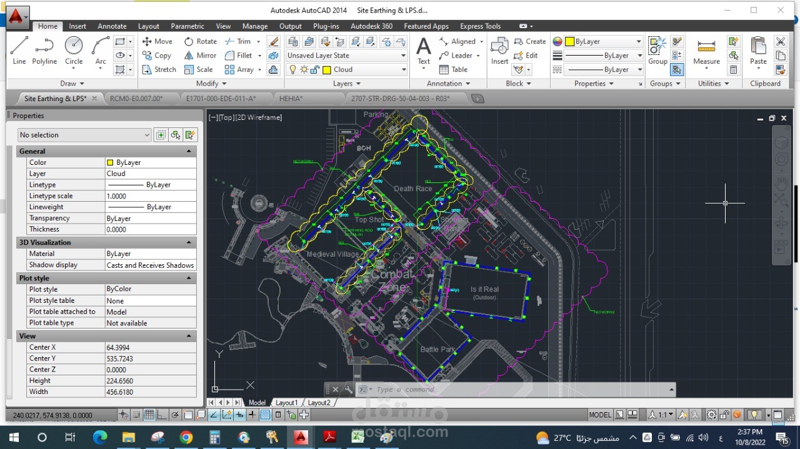Open the Annotate ribbon tab
The image size is (800, 449).
pyautogui.click(x=112, y=26)
